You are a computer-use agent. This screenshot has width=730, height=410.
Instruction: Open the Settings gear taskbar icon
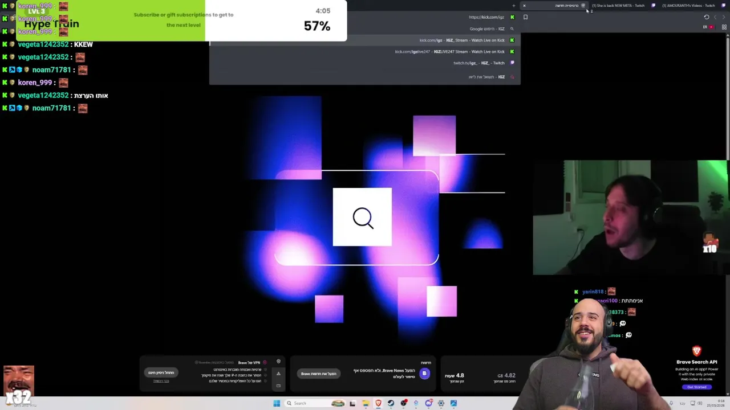click(x=441, y=403)
